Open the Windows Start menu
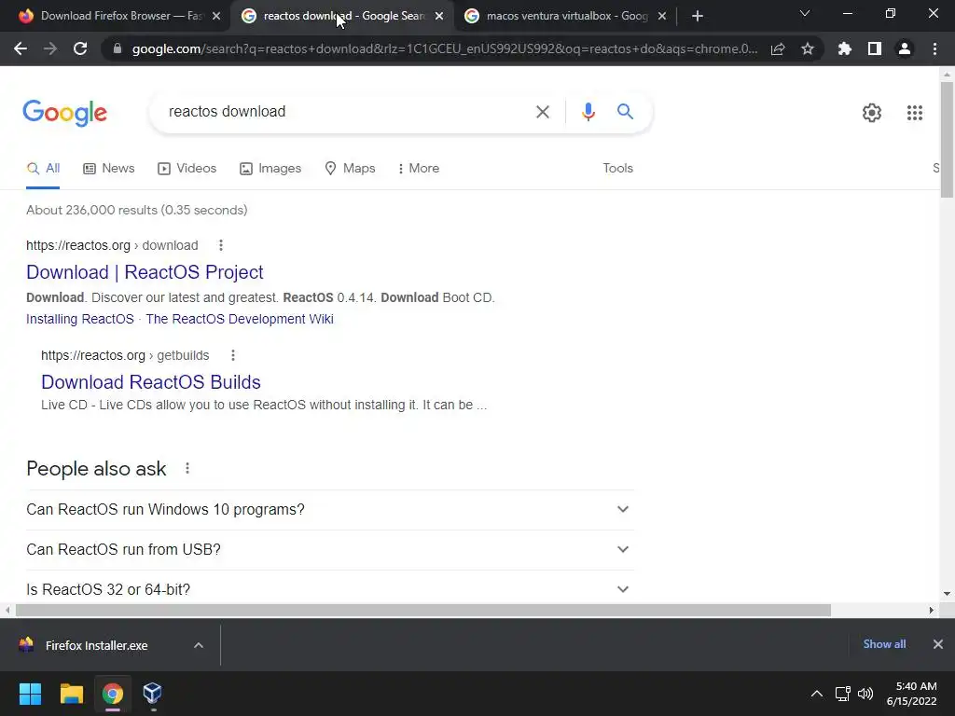The height and width of the screenshot is (716, 955). pyautogui.click(x=30, y=694)
